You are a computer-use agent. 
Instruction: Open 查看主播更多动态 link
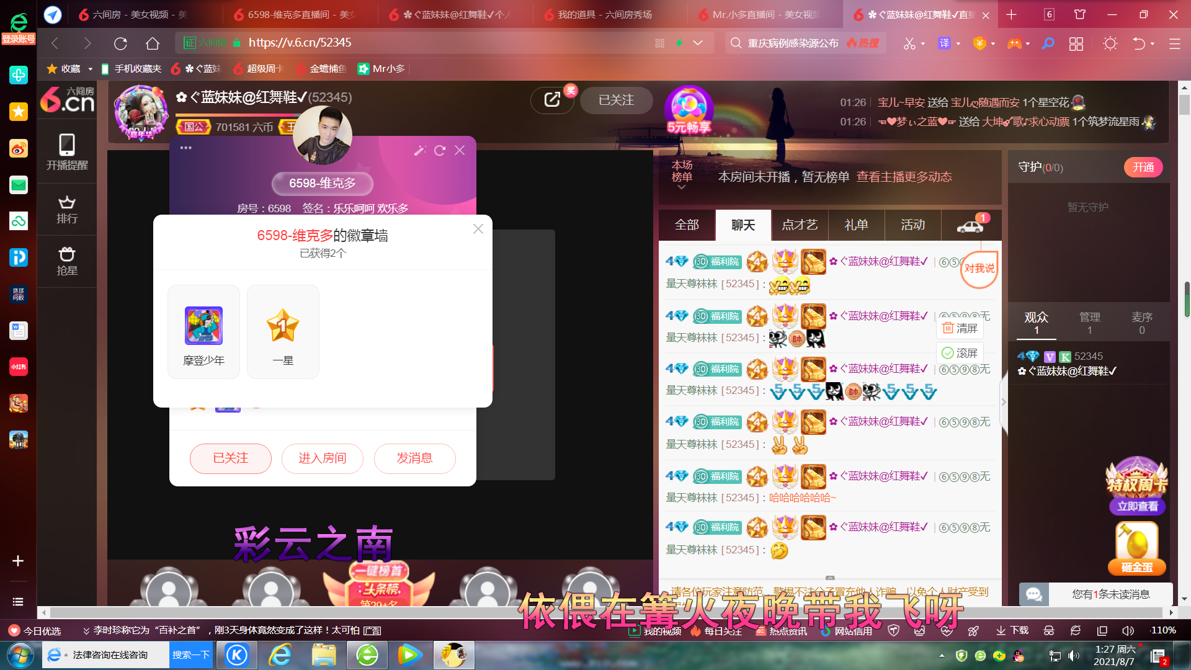point(904,177)
